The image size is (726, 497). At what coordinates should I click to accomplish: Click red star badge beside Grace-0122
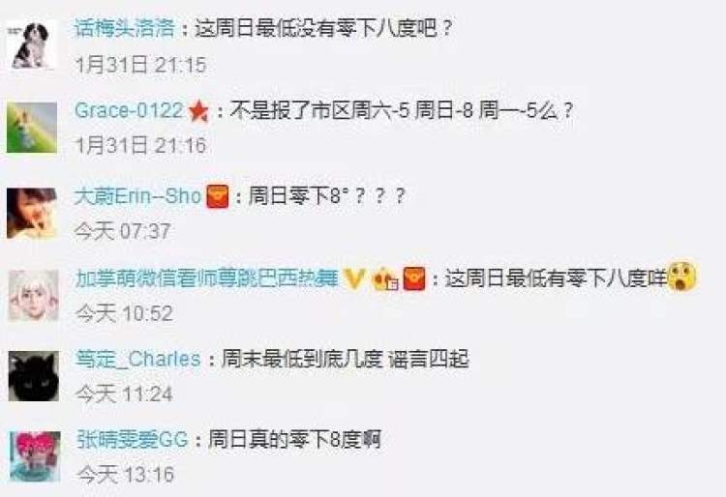pyautogui.click(x=199, y=111)
